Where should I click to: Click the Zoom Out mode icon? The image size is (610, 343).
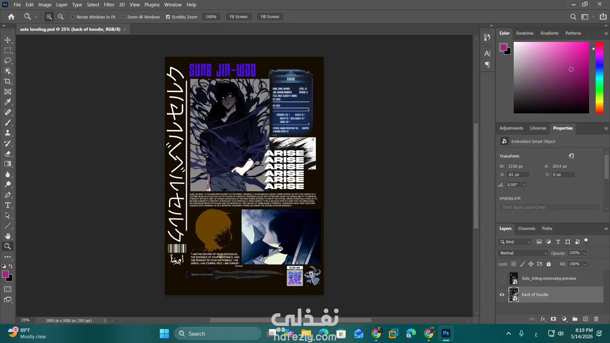coord(61,17)
